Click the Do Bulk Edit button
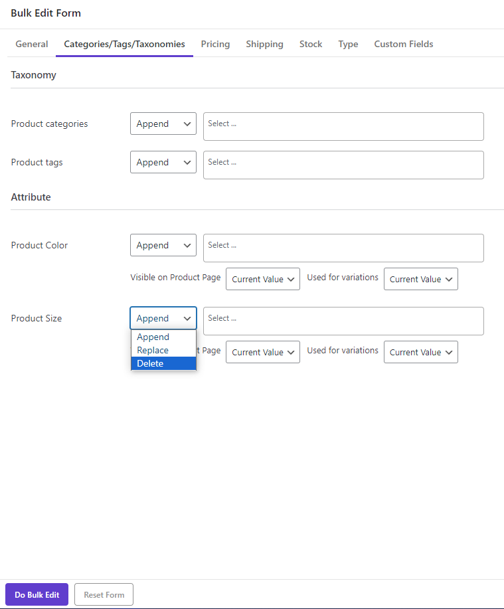 (37, 594)
